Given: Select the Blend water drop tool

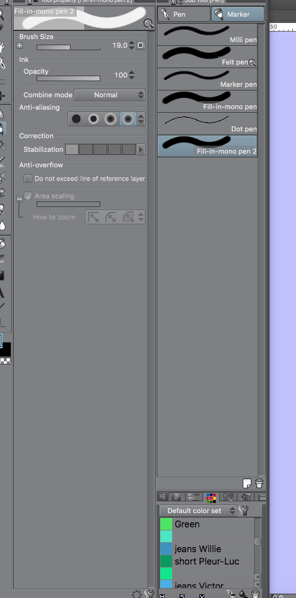Looking at the screenshot, I should click(x=2, y=225).
